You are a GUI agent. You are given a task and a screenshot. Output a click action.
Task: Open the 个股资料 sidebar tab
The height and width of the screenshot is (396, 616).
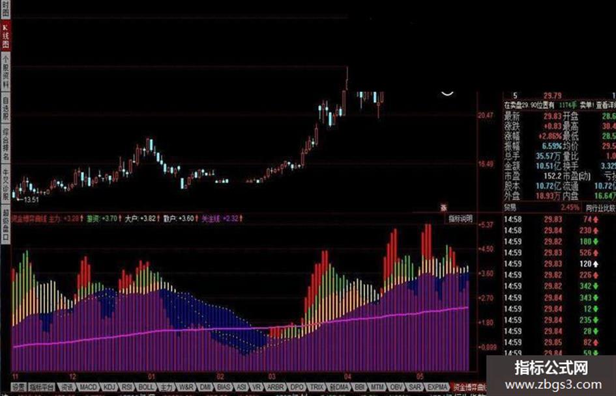point(5,72)
